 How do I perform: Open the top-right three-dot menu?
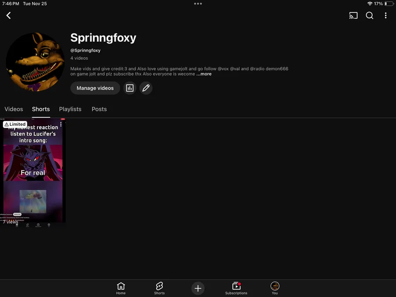[x=385, y=15]
